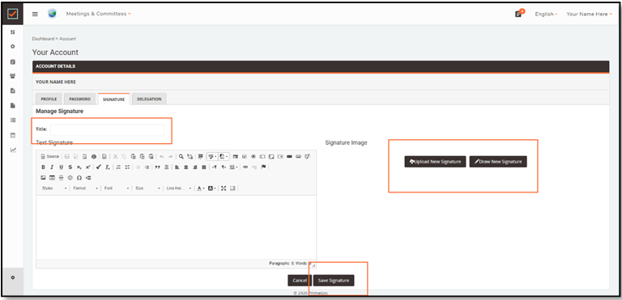Open the Format dropdown
Screen dimensions: 622x300
pyautogui.click(x=85, y=188)
